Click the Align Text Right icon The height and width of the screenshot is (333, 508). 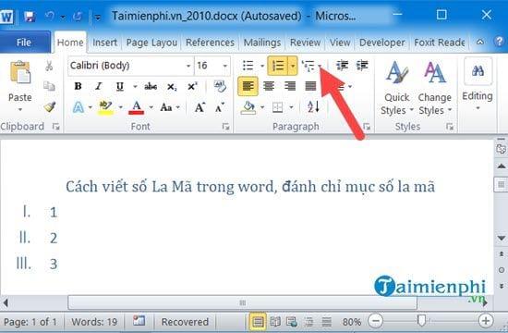[290, 86]
